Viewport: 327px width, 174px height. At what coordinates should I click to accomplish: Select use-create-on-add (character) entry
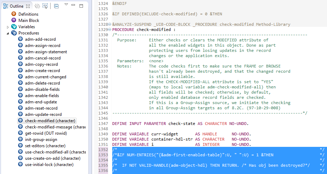[x=53, y=158]
